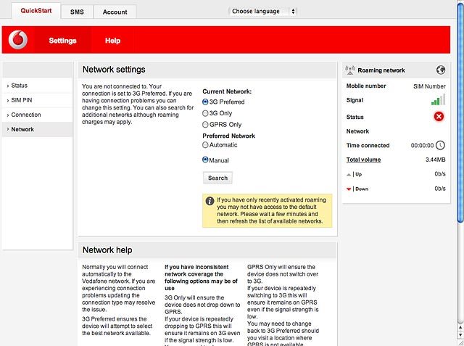This screenshot has height=346, width=464.
Task: Click the 0b/s download speed value
Action: (440, 189)
